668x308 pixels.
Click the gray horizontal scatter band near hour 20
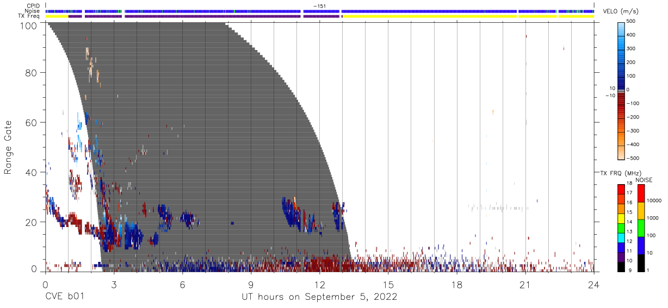[498, 208]
